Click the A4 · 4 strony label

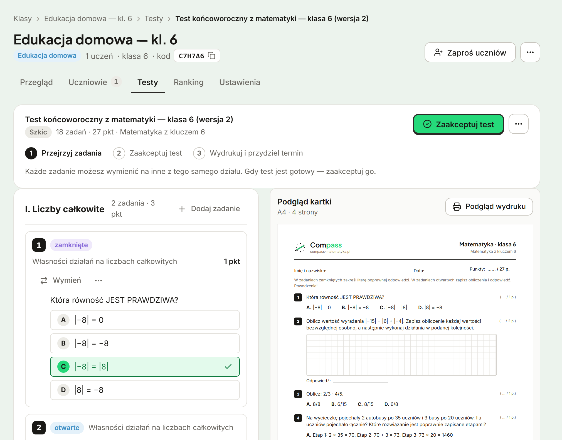coord(297,212)
